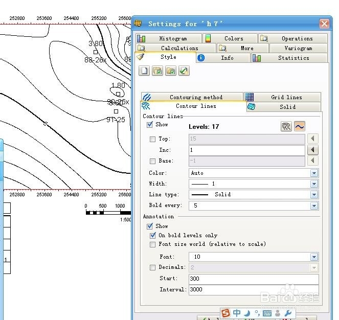Click the third style toolbar folder icon
This screenshot has width=339, height=320.
pos(171,71)
